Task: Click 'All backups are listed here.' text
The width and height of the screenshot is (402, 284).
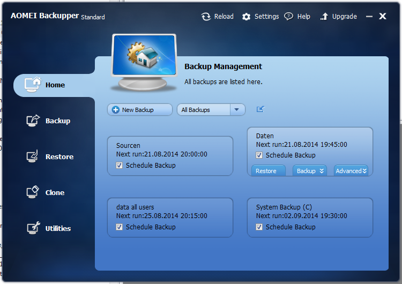Action: click(x=224, y=82)
